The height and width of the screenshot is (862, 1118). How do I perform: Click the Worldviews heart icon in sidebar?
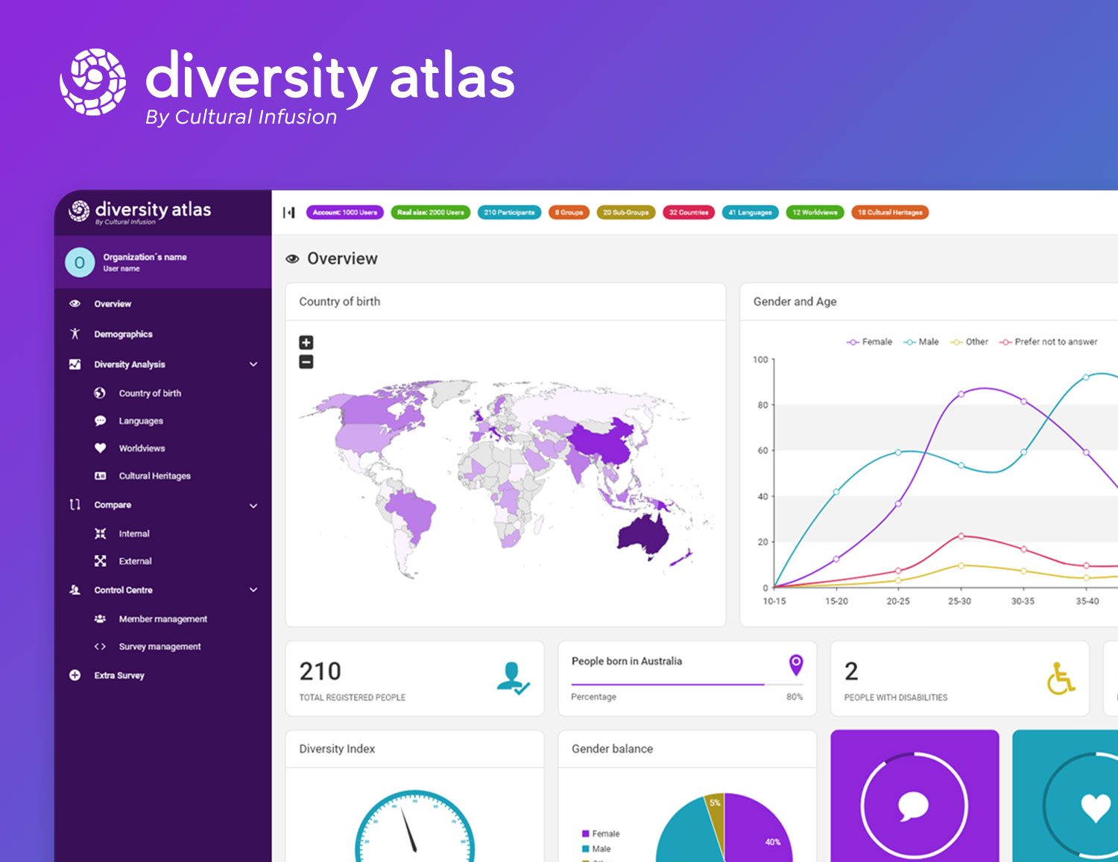click(x=100, y=448)
